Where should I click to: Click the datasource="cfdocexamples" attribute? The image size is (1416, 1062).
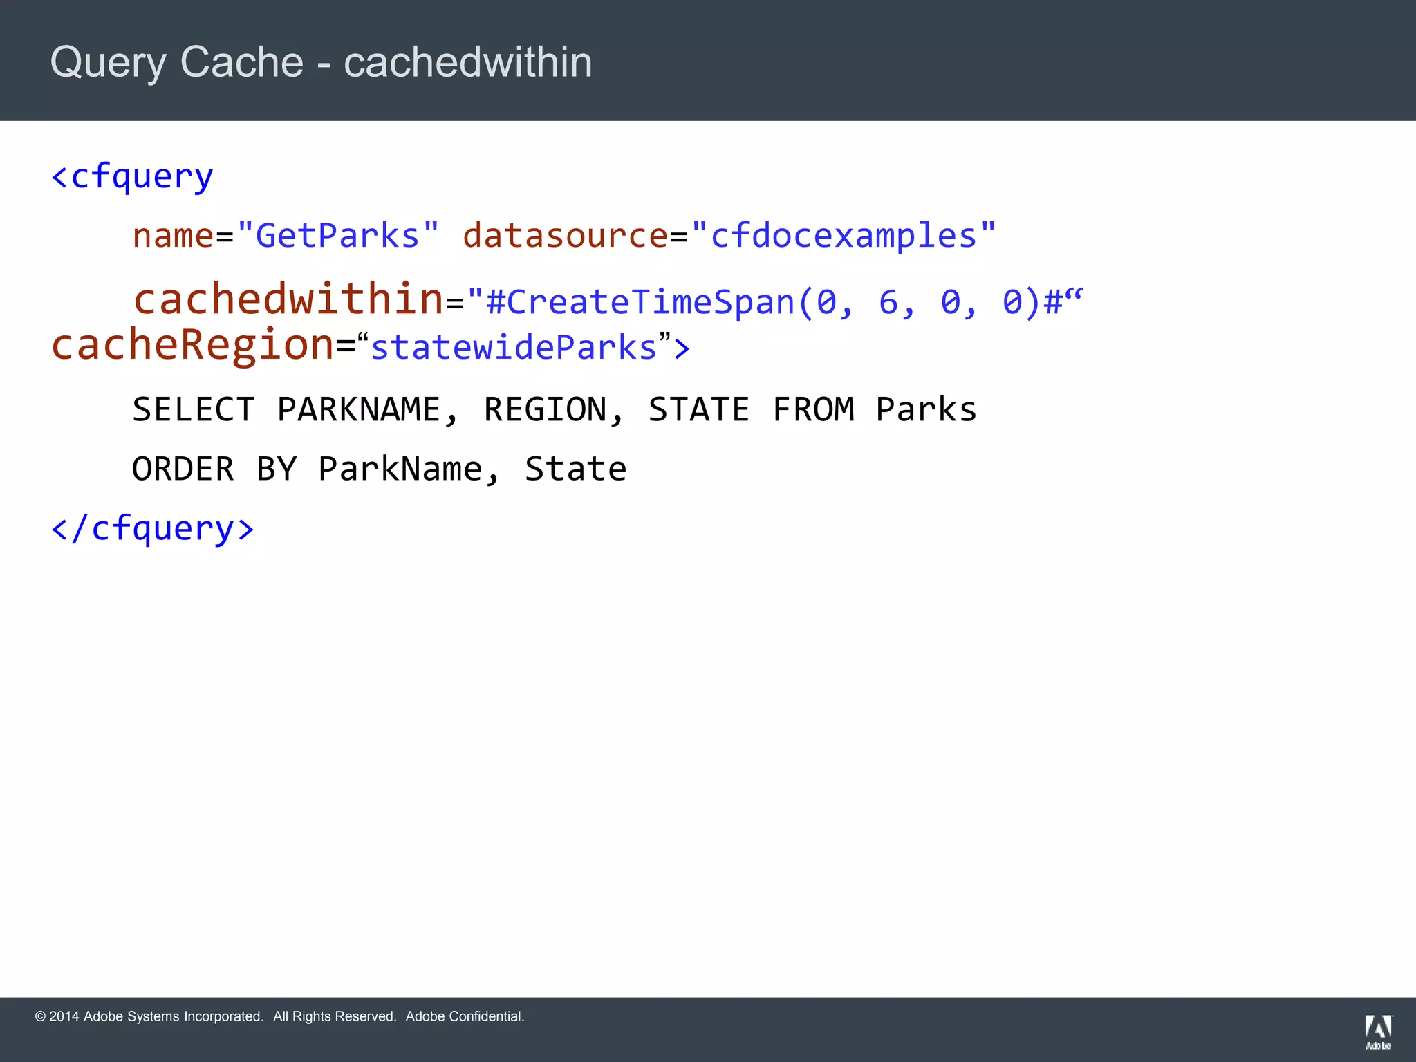729,236
